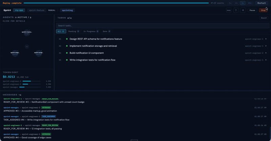Click APPROVED badge above 'Good coverage' message
271x141 pixels.
tap(46, 134)
